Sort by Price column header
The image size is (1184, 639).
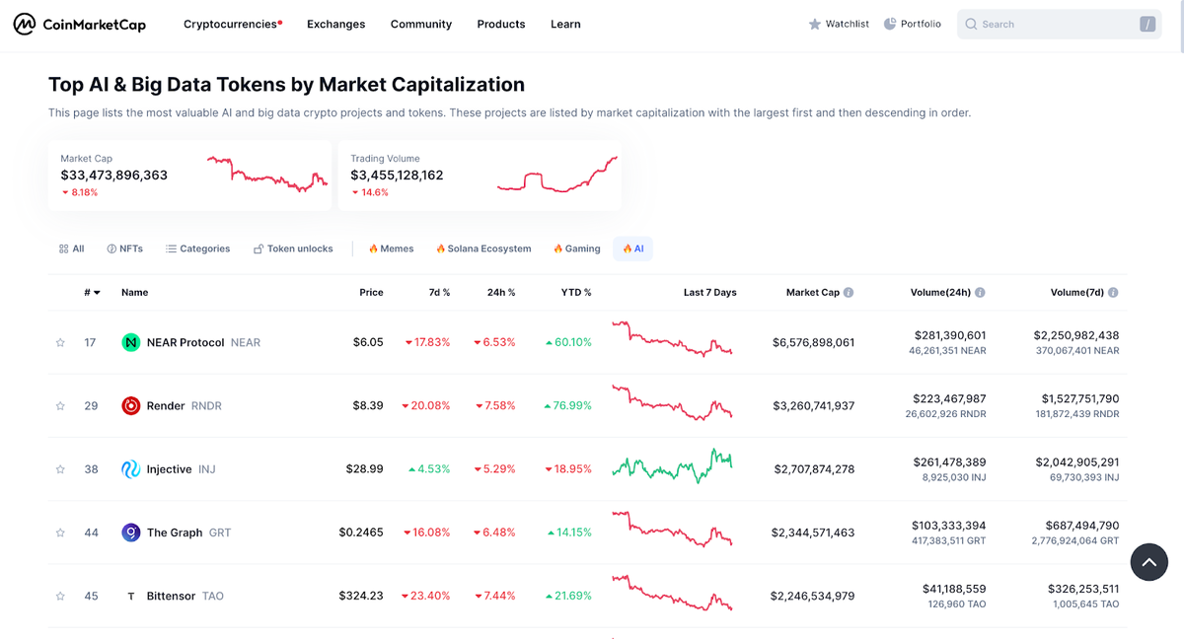(x=371, y=293)
